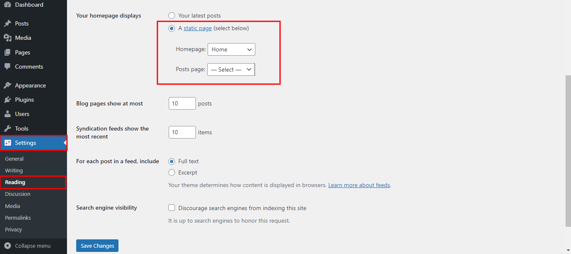Click the Plugins plug icon
Viewport: 571px width, 254px height.
point(8,100)
